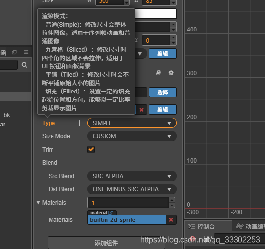Click the Size H field showing 85
Image resolution: width=265 pixels, height=249 pixels.
pos(156,2)
